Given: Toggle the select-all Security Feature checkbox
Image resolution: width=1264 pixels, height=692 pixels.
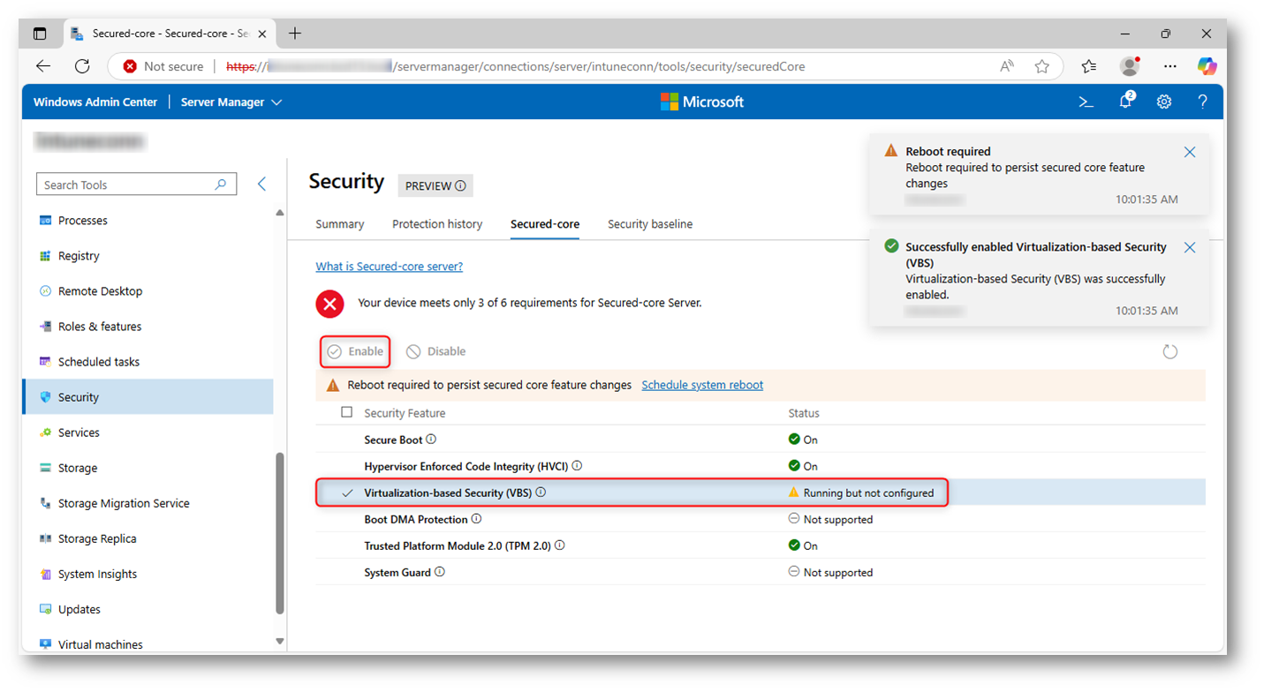Looking at the screenshot, I should [x=346, y=412].
